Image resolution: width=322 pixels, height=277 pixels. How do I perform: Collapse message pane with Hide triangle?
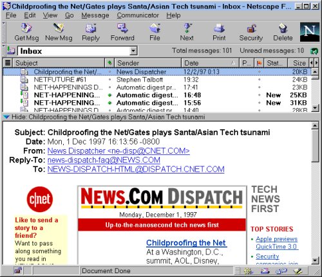pyautogui.click(x=6, y=117)
